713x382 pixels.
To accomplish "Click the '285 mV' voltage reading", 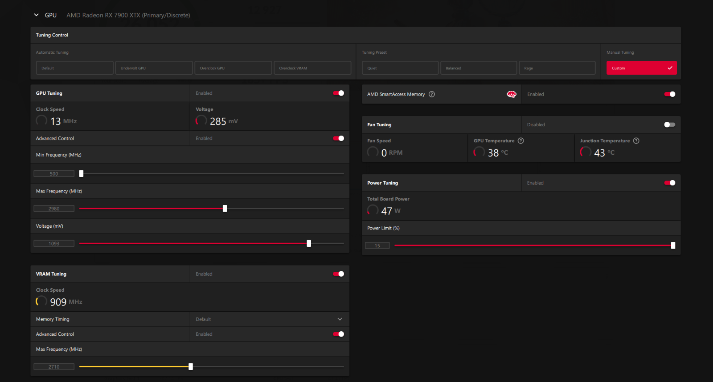I will (224, 121).
